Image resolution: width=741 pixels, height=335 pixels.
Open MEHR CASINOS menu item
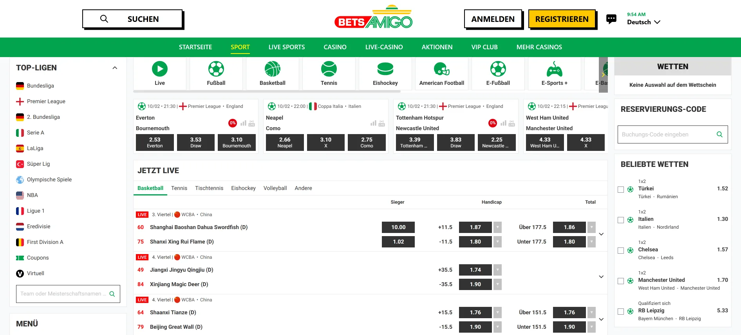539,47
